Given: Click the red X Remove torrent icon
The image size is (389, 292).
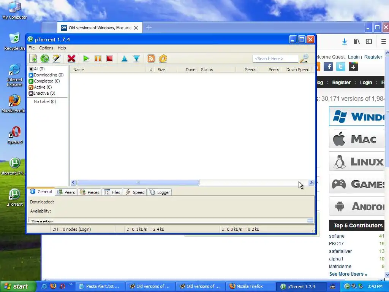Looking at the screenshot, I should 71,59.
